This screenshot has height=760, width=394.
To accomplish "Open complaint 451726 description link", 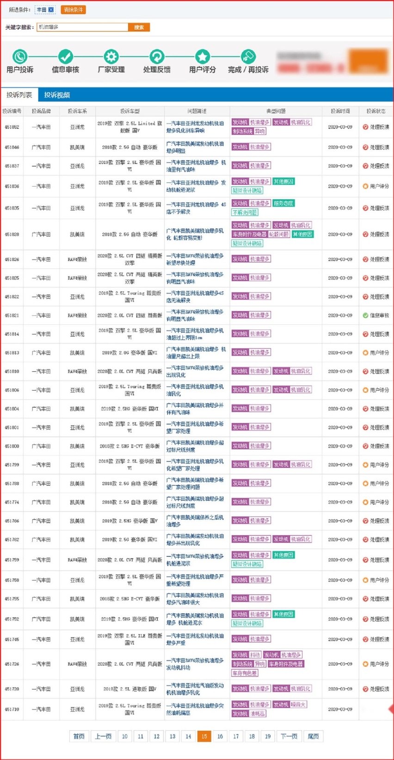I will 195,664.
